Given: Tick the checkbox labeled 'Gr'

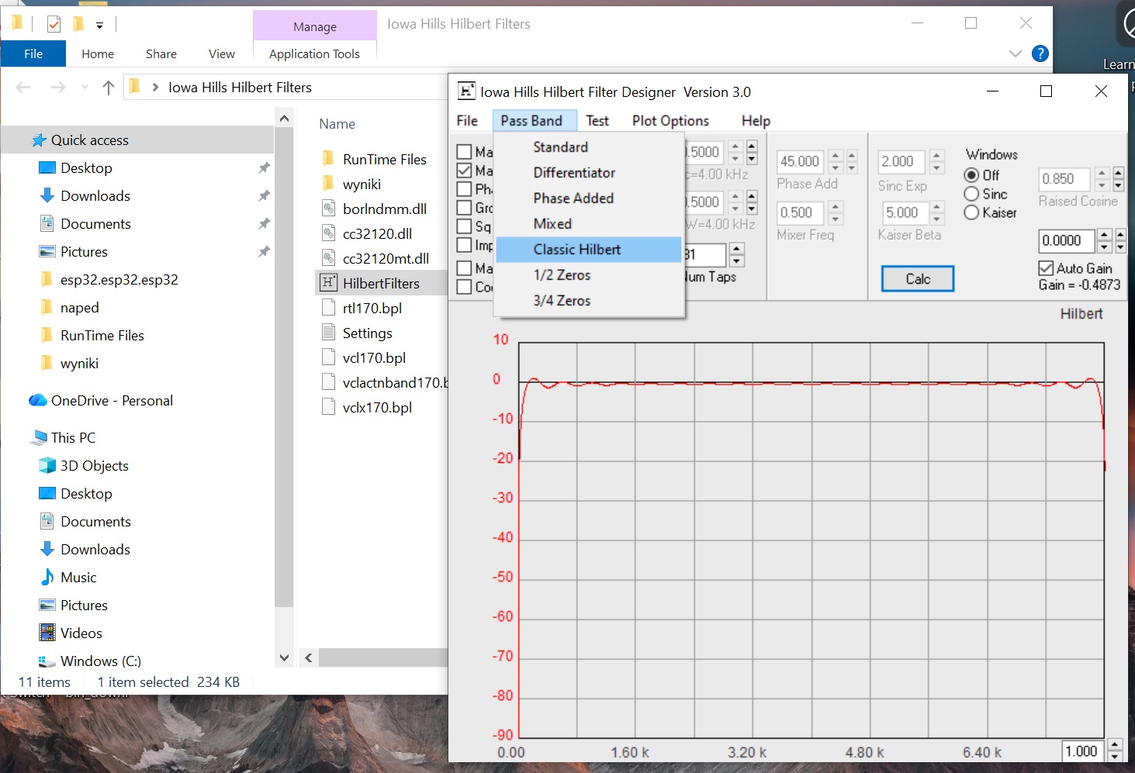Looking at the screenshot, I should (465, 208).
